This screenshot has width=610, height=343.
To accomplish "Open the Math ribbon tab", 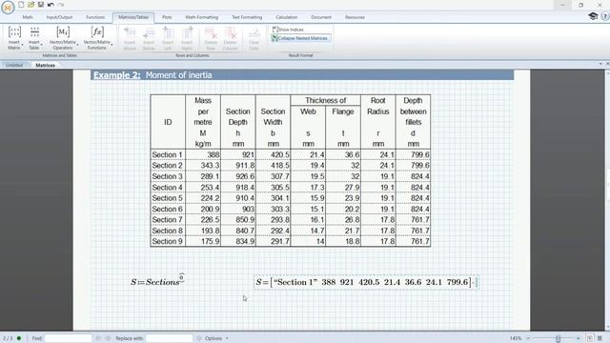I will point(28,17).
